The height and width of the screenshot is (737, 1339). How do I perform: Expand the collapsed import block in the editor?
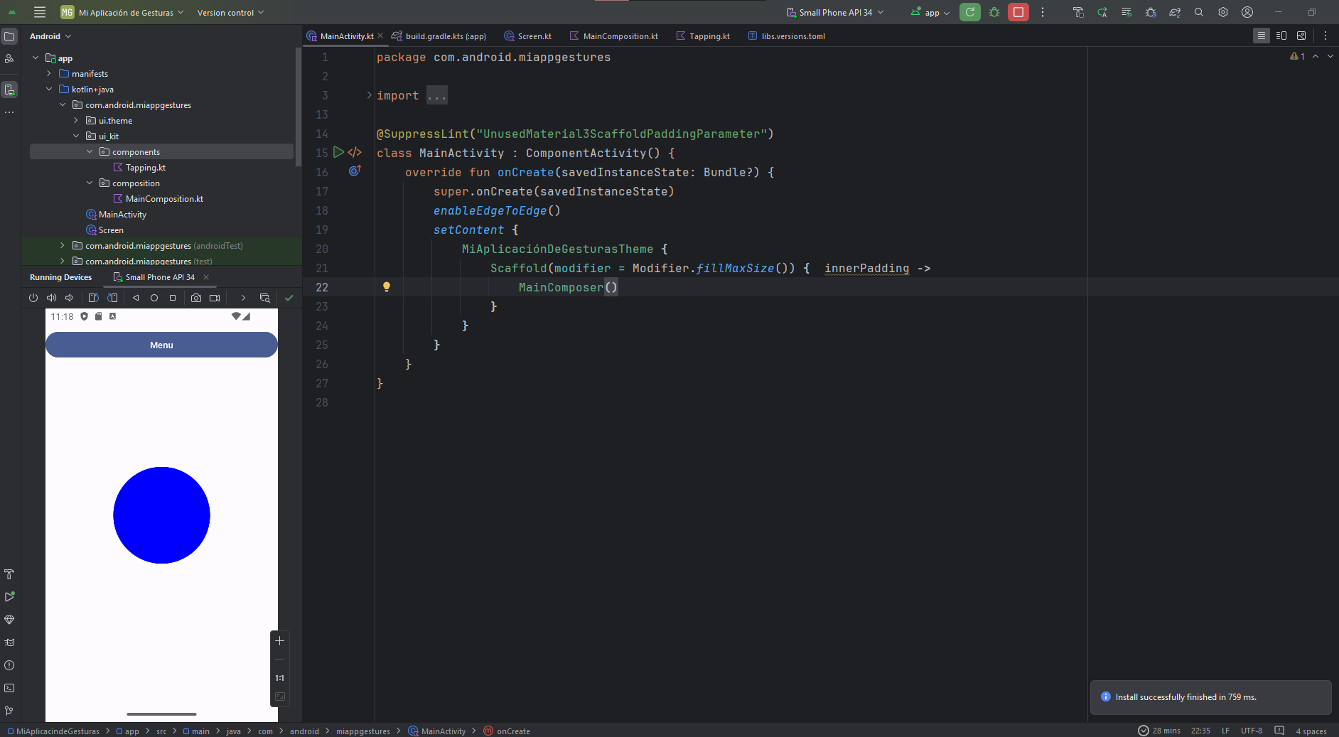(x=369, y=95)
